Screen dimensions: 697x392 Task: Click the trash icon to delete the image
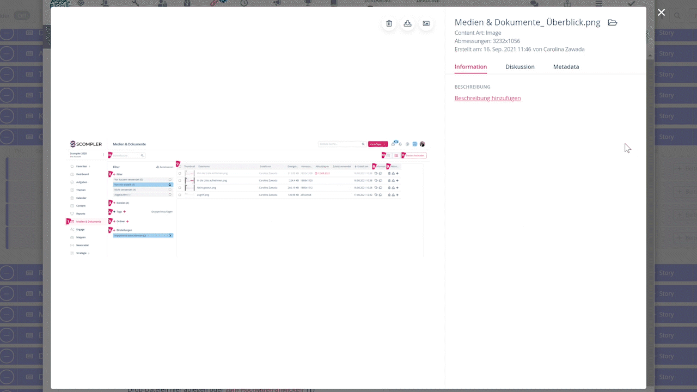point(389,23)
